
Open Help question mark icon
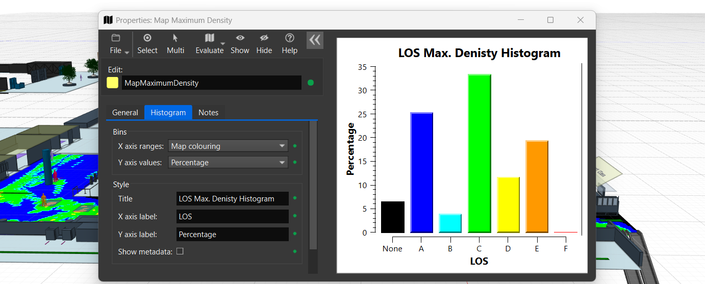point(290,38)
